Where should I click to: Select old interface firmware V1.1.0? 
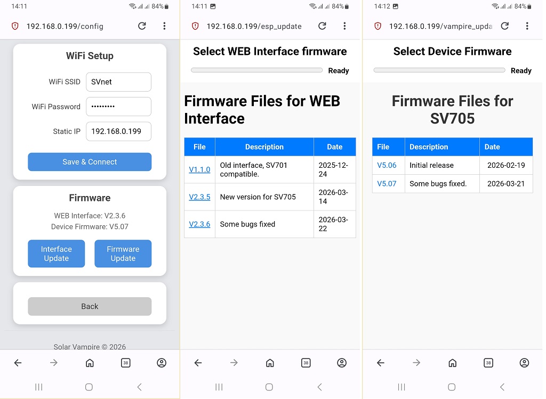click(199, 169)
